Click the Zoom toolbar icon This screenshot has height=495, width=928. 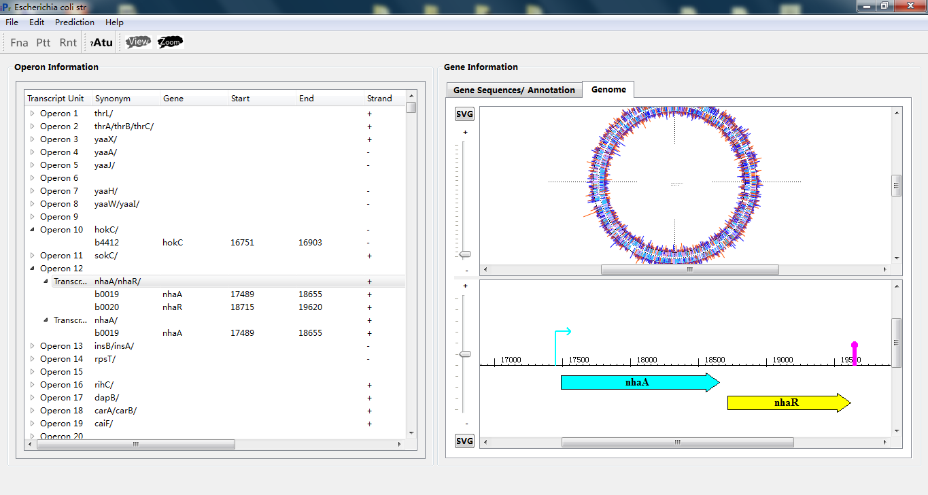(x=170, y=42)
